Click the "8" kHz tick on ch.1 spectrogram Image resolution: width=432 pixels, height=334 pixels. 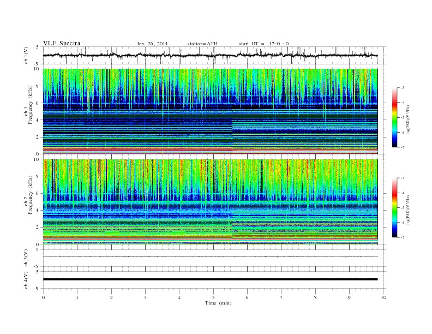coord(38,86)
